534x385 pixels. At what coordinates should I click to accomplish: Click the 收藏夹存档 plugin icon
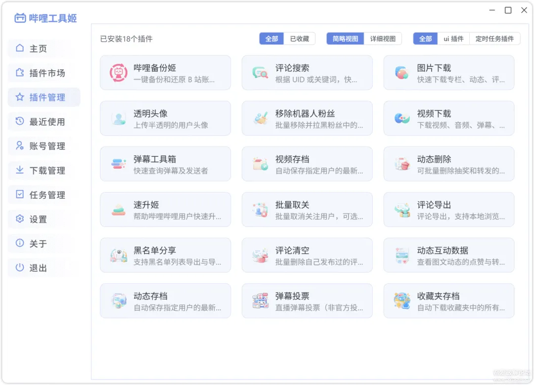coord(402,301)
